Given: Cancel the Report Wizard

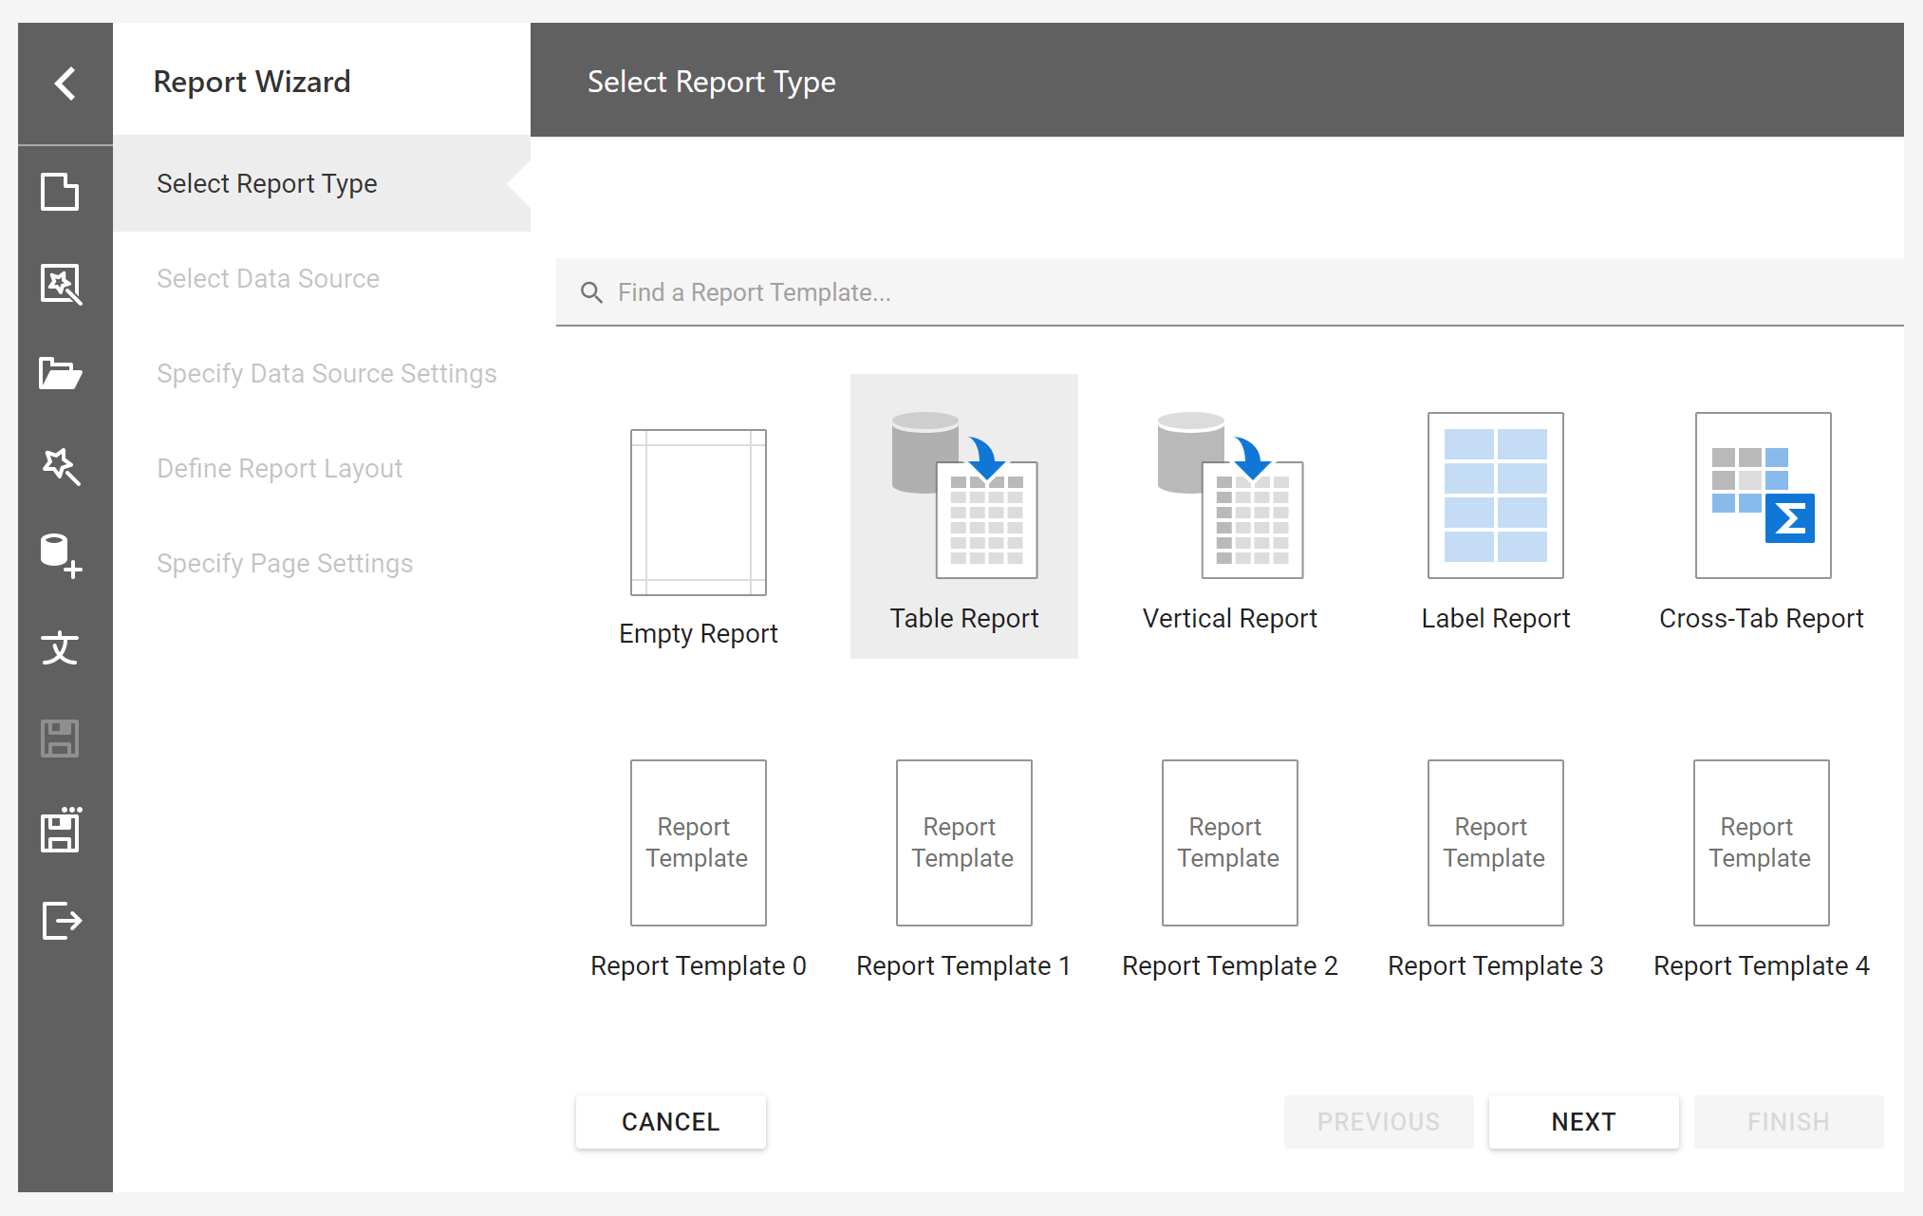Looking at the screenshot, I should (670, 1121).
